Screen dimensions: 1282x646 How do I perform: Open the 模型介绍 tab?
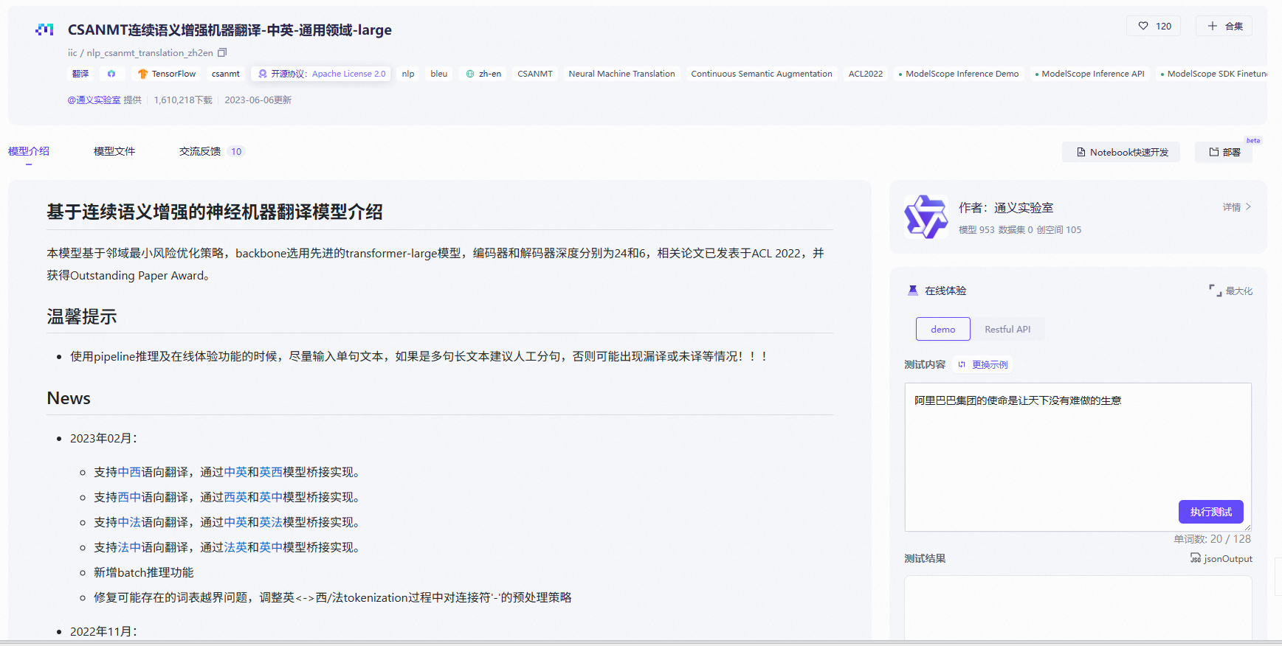[29, 151]
